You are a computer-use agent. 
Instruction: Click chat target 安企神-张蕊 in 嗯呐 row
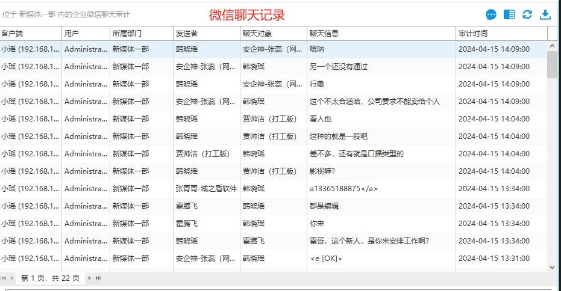click(272, 49)
